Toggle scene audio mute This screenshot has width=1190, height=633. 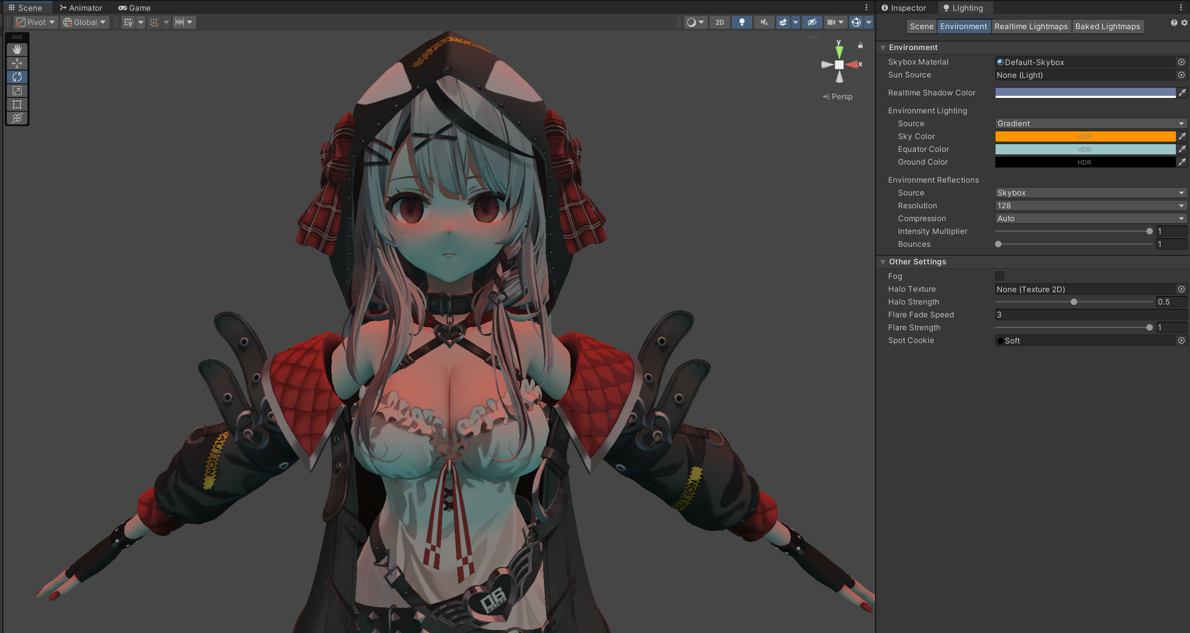point(764,22)
